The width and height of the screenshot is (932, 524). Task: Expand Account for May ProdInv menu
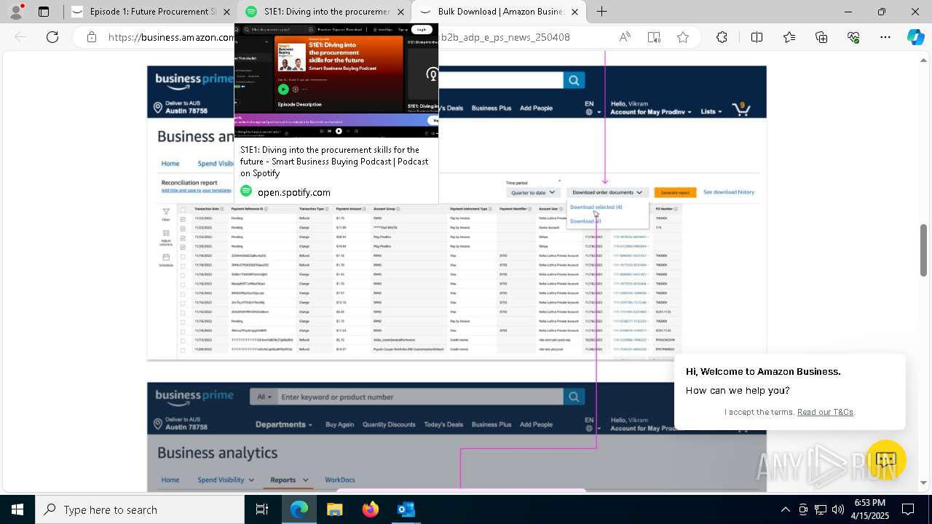pos(651,111)
